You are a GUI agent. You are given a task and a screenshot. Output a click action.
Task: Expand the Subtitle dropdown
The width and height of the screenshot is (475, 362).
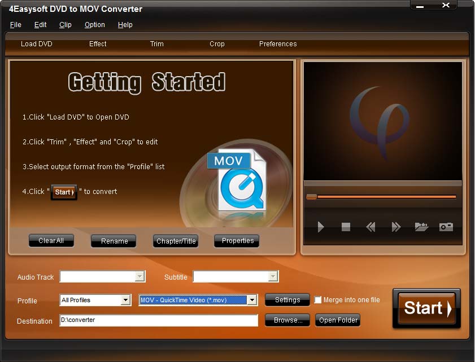point(273,276)
